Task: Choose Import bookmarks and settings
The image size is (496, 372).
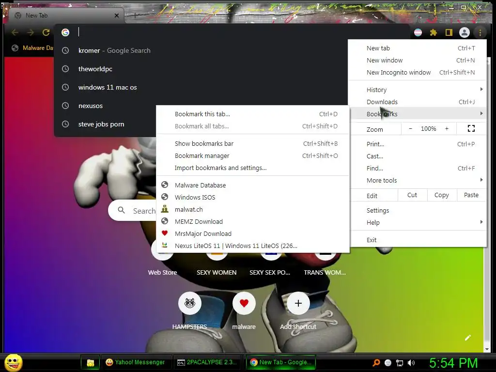Action: pyautogui.click(x=253, y=168)
